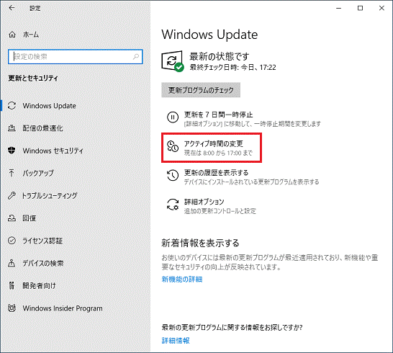393x353 pixels.
Task: Click the update history clock icon
Action: tap(173, 175)
